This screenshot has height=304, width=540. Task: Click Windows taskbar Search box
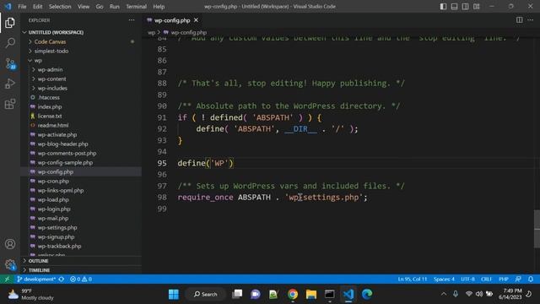coord(206,294)
